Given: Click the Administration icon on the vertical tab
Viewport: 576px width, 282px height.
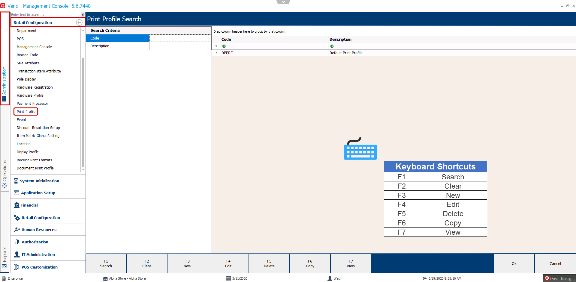Looking at the screenshot, I should pyautogui.click(x=4, y=99).
